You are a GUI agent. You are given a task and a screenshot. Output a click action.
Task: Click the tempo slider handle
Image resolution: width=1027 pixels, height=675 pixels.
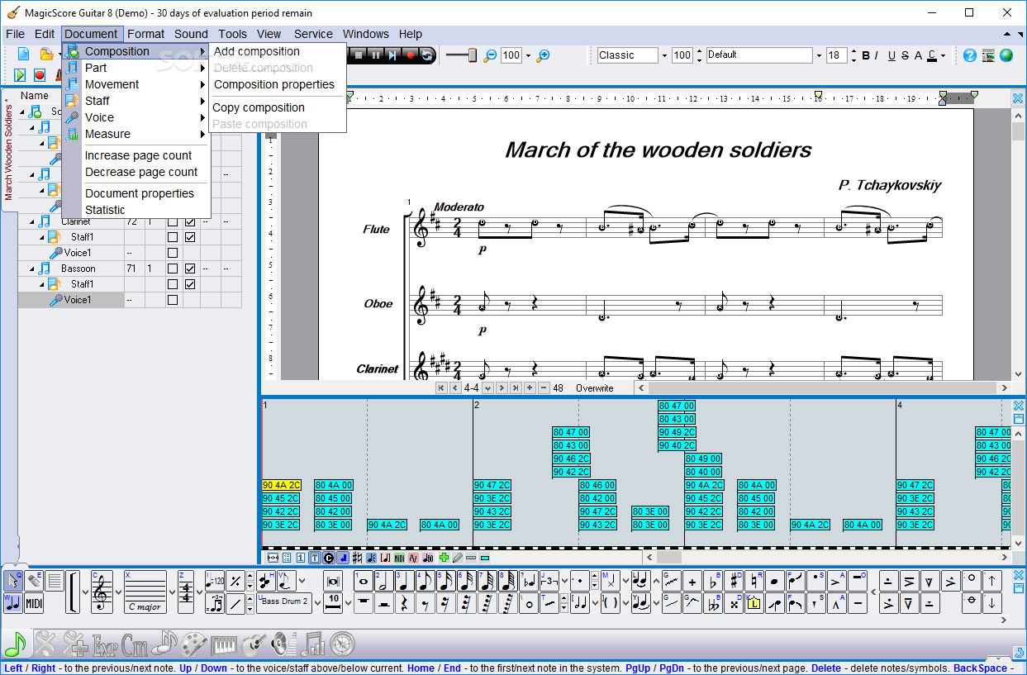click(472, 55)
